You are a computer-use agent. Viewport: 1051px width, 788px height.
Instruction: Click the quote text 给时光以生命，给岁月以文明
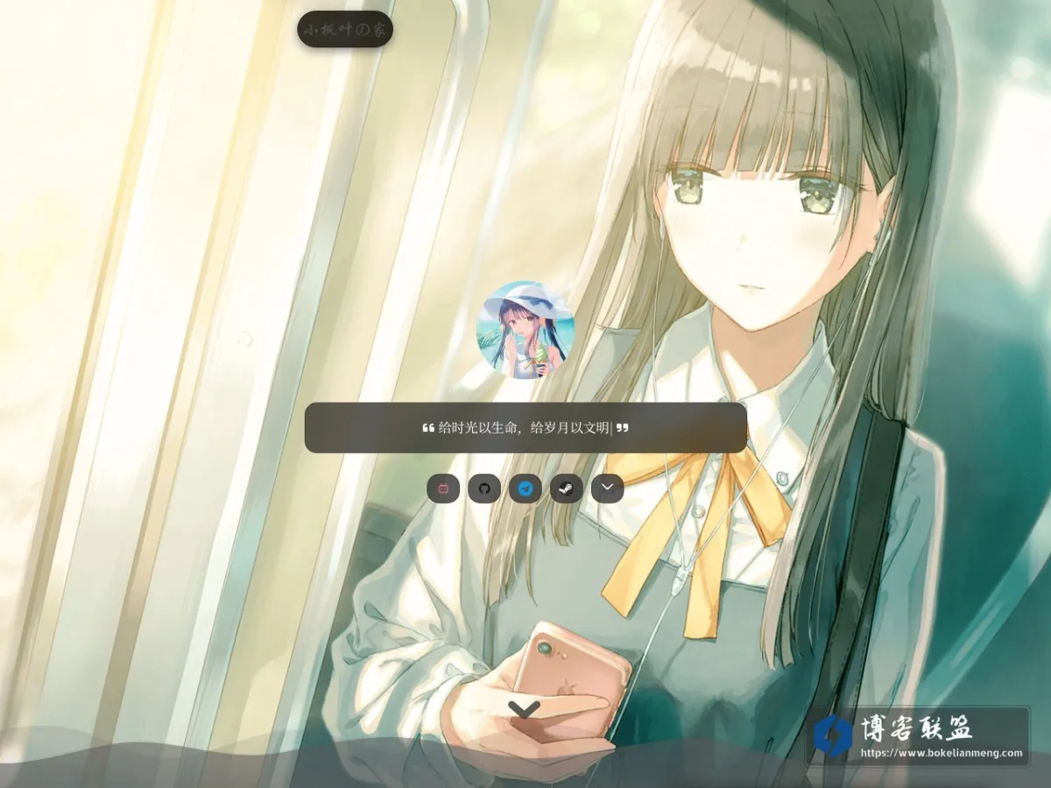tap(524, 428)
